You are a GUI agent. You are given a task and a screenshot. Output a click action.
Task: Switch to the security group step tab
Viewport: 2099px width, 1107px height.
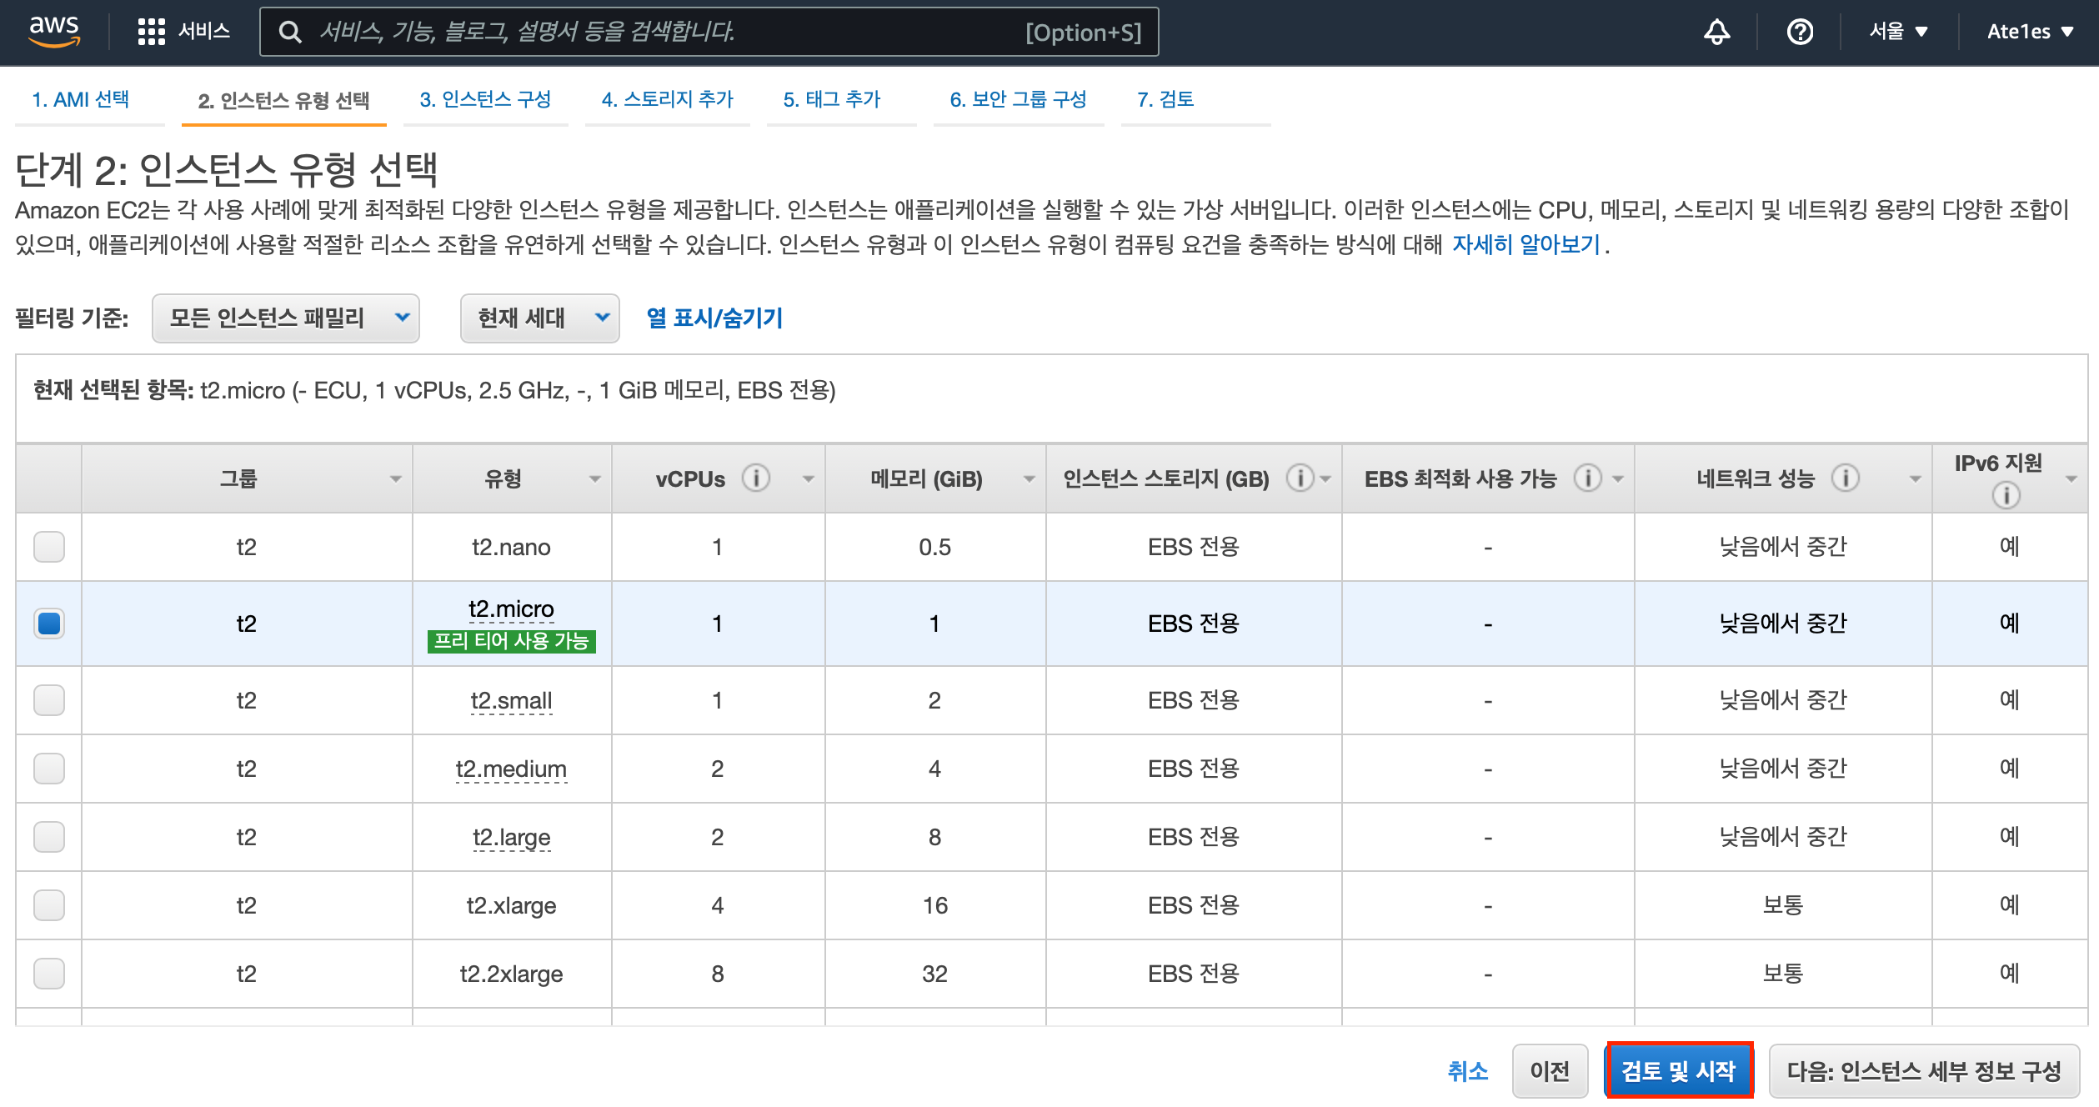point(1018,99)
